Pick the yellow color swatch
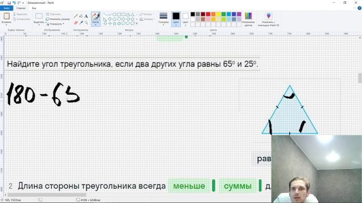The width and height of the screenshot is (362, 203). tap(218, 14)
